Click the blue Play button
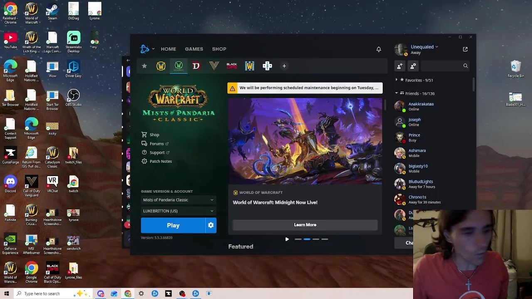This screenshot has height=299, width=532. pos(173,225)
